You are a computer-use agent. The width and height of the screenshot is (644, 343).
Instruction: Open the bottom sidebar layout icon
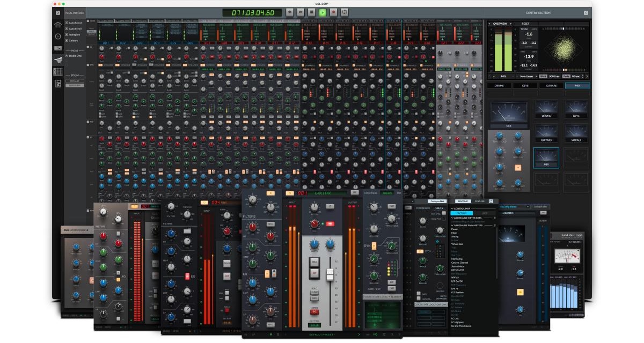(58, 84)
